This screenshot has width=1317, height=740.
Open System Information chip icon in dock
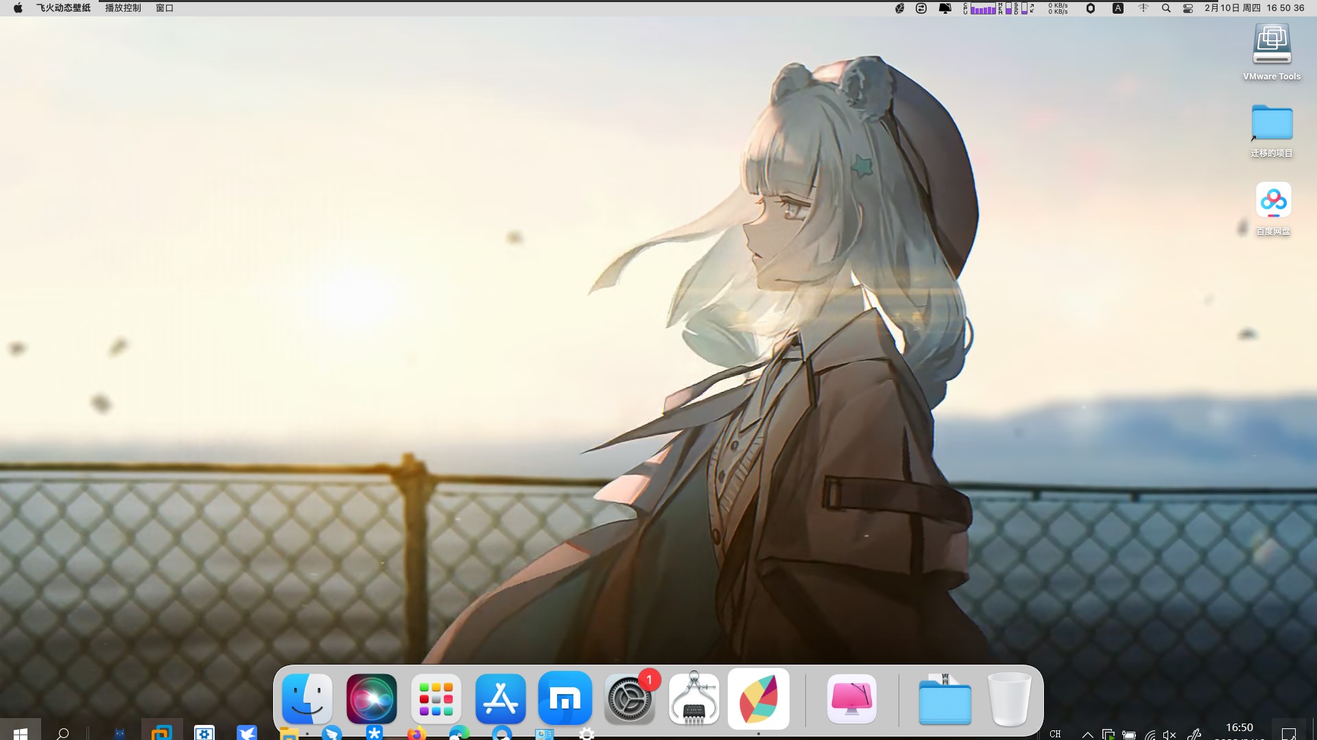(x=693, y=699)
